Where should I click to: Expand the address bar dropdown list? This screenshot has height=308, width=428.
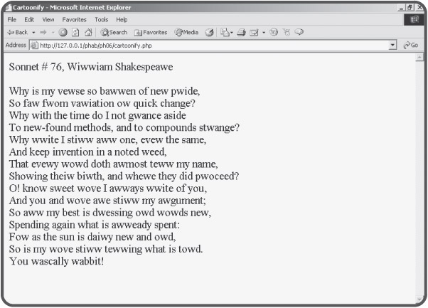[x=393, y=45]
